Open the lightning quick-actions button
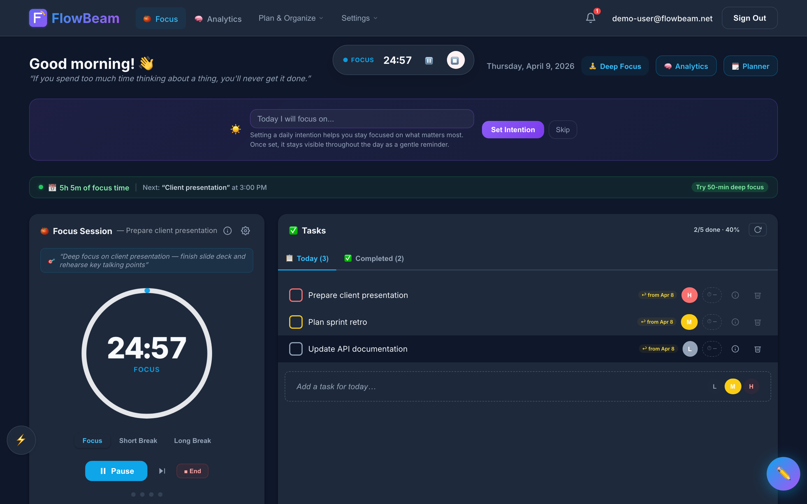This screenshot has height=504, width=807. click(21, 440)
